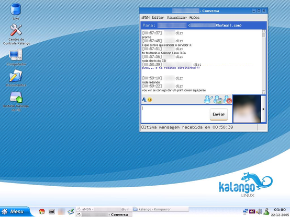Open the font style (A) icon
Viewport: 290px width, 217px height.
pyautogui.click(x=144, y=100)
